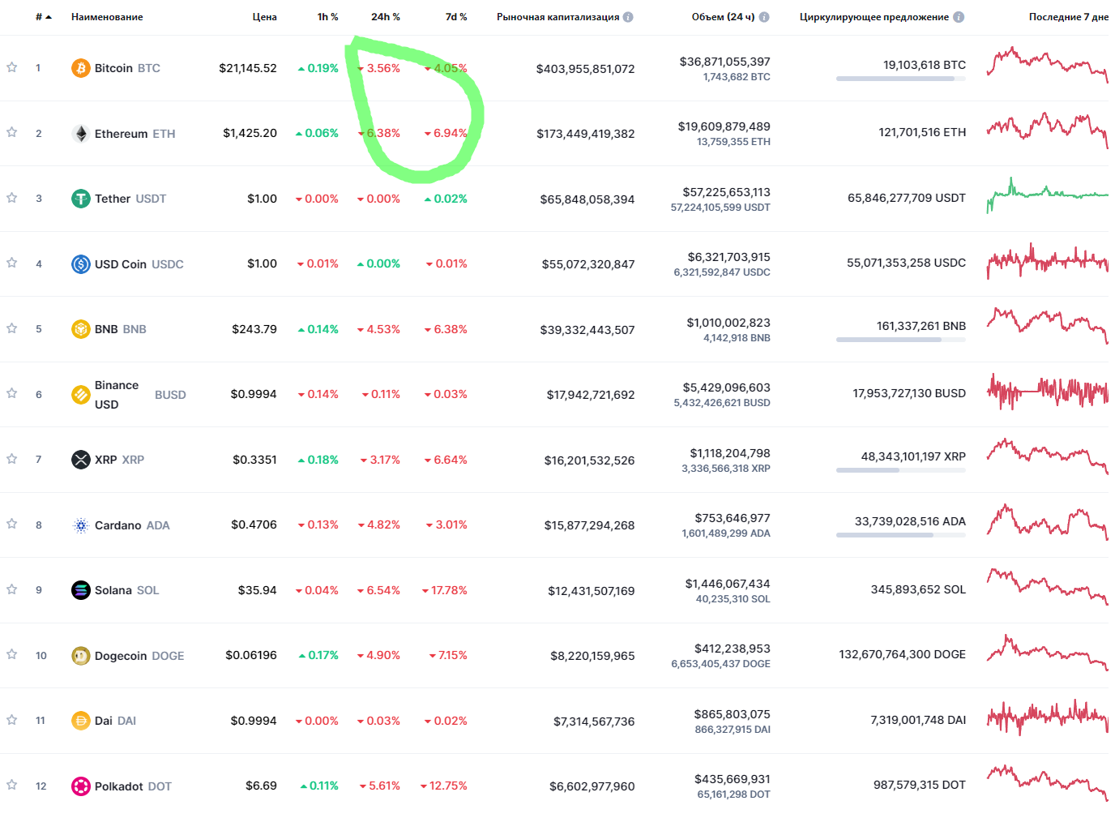1115x818 pixels.
Task: Click the Polkadot coin logo
Action: (81, 786)
